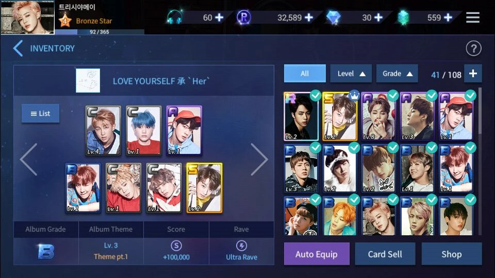Image resolution: width=495 pixels, height=278 pixels.
Task: Open the album List view
Action: pyautogui.click(x=40, y=113)
